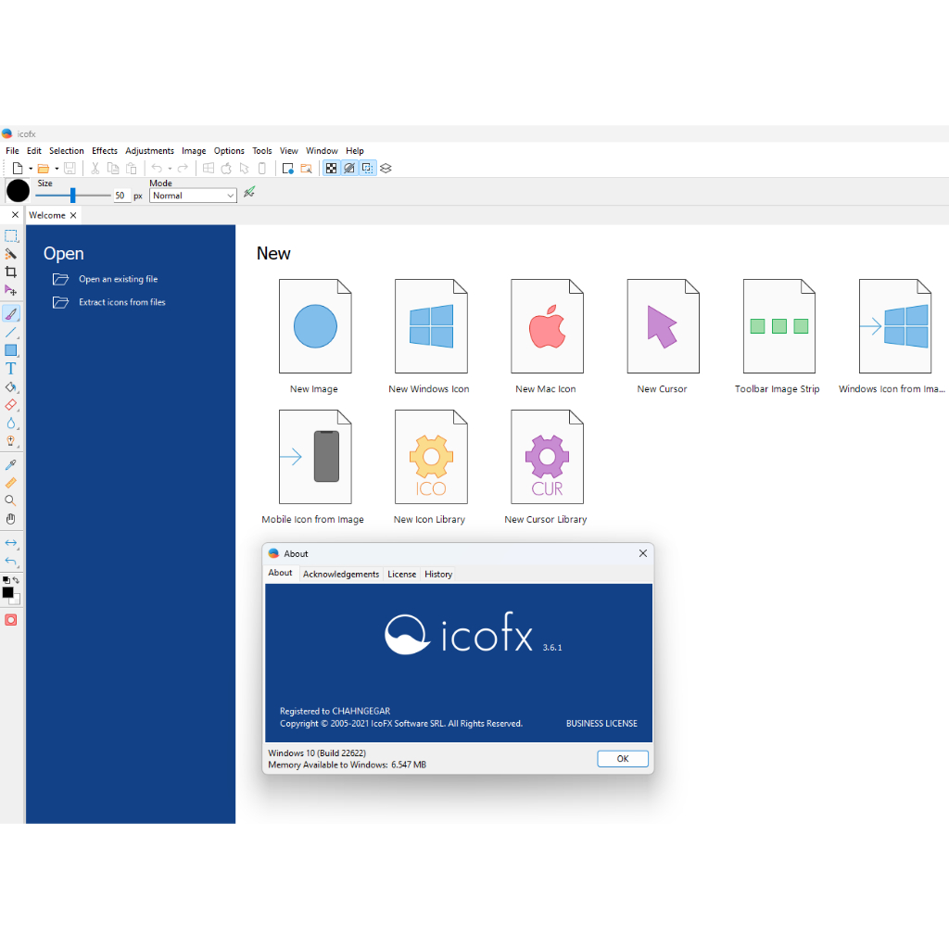
Task: Select the rectangular Marquee selection tool
Action: (11, 235)
